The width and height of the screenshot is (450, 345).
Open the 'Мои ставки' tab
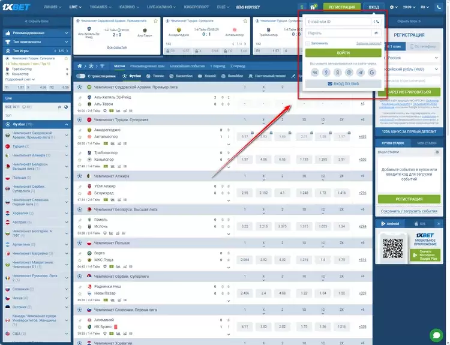coord(427,143)
